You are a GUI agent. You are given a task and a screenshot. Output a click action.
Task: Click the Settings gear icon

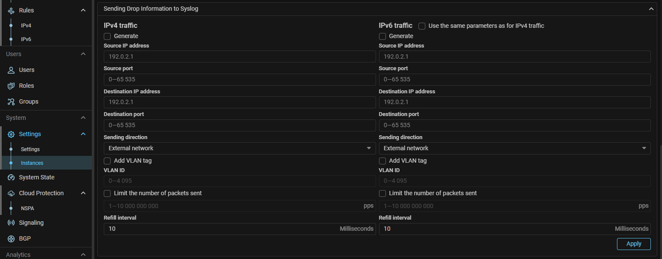tap(12, 134)
